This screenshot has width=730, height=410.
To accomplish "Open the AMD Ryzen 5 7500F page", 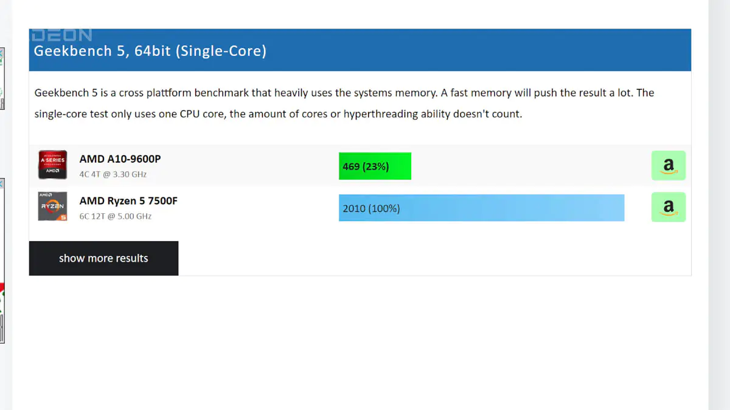I will point(128,201).
